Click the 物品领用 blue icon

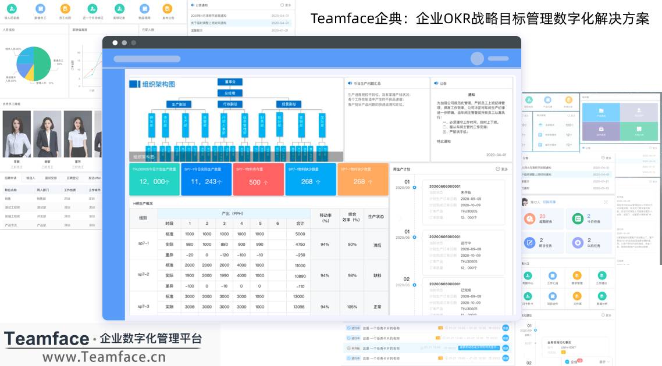click(x=144, y=9)
